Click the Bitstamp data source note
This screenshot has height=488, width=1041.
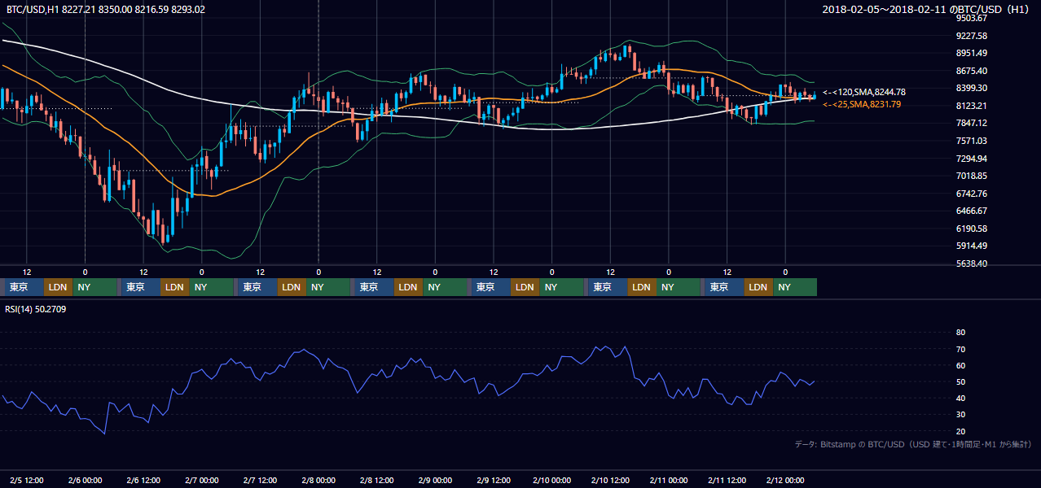913,444
